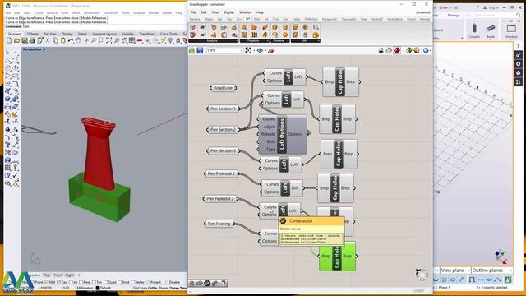Viewport: 526px width, 296px height.
Task: Open dropdown arrow beside Grasshopper zoom extents icon
Action: [254, 51]
